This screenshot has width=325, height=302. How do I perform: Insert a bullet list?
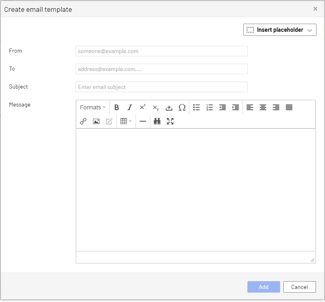(x=196, y=107)
